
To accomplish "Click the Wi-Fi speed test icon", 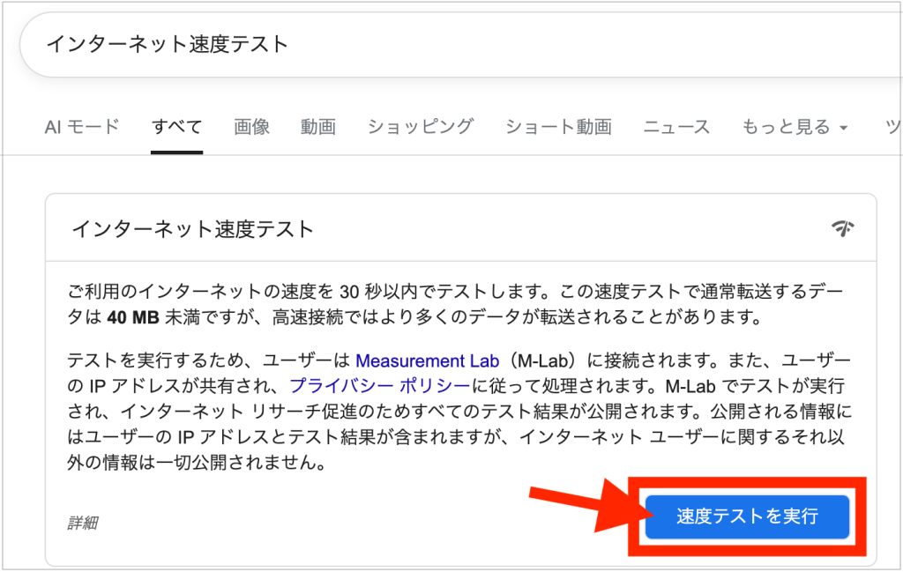I will click(844, 227).
